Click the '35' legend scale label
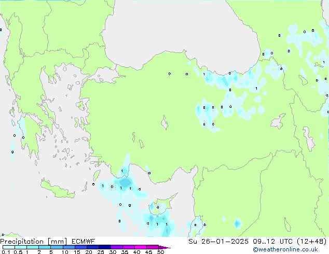 (x=125, y=252)
